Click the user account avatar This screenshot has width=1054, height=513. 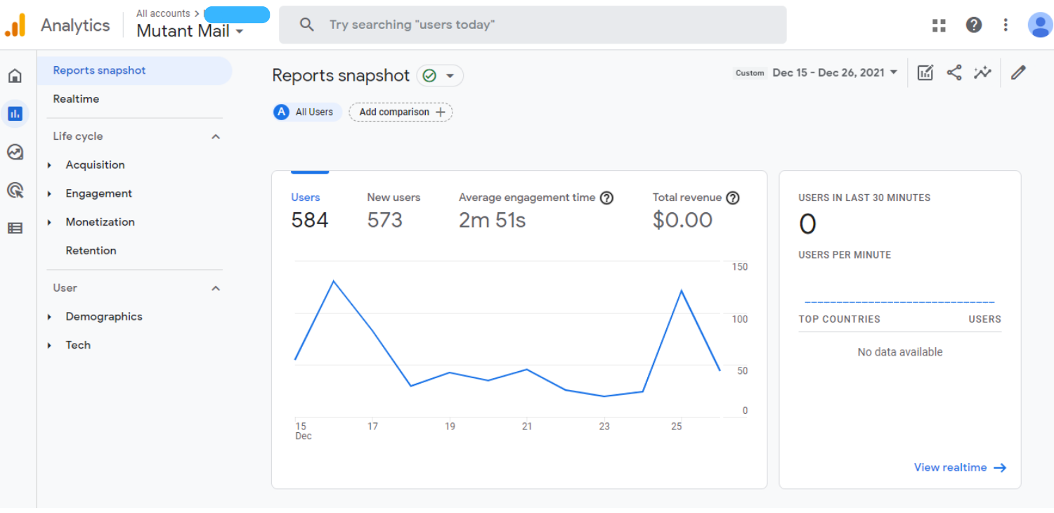click(x=1039, y=25)
